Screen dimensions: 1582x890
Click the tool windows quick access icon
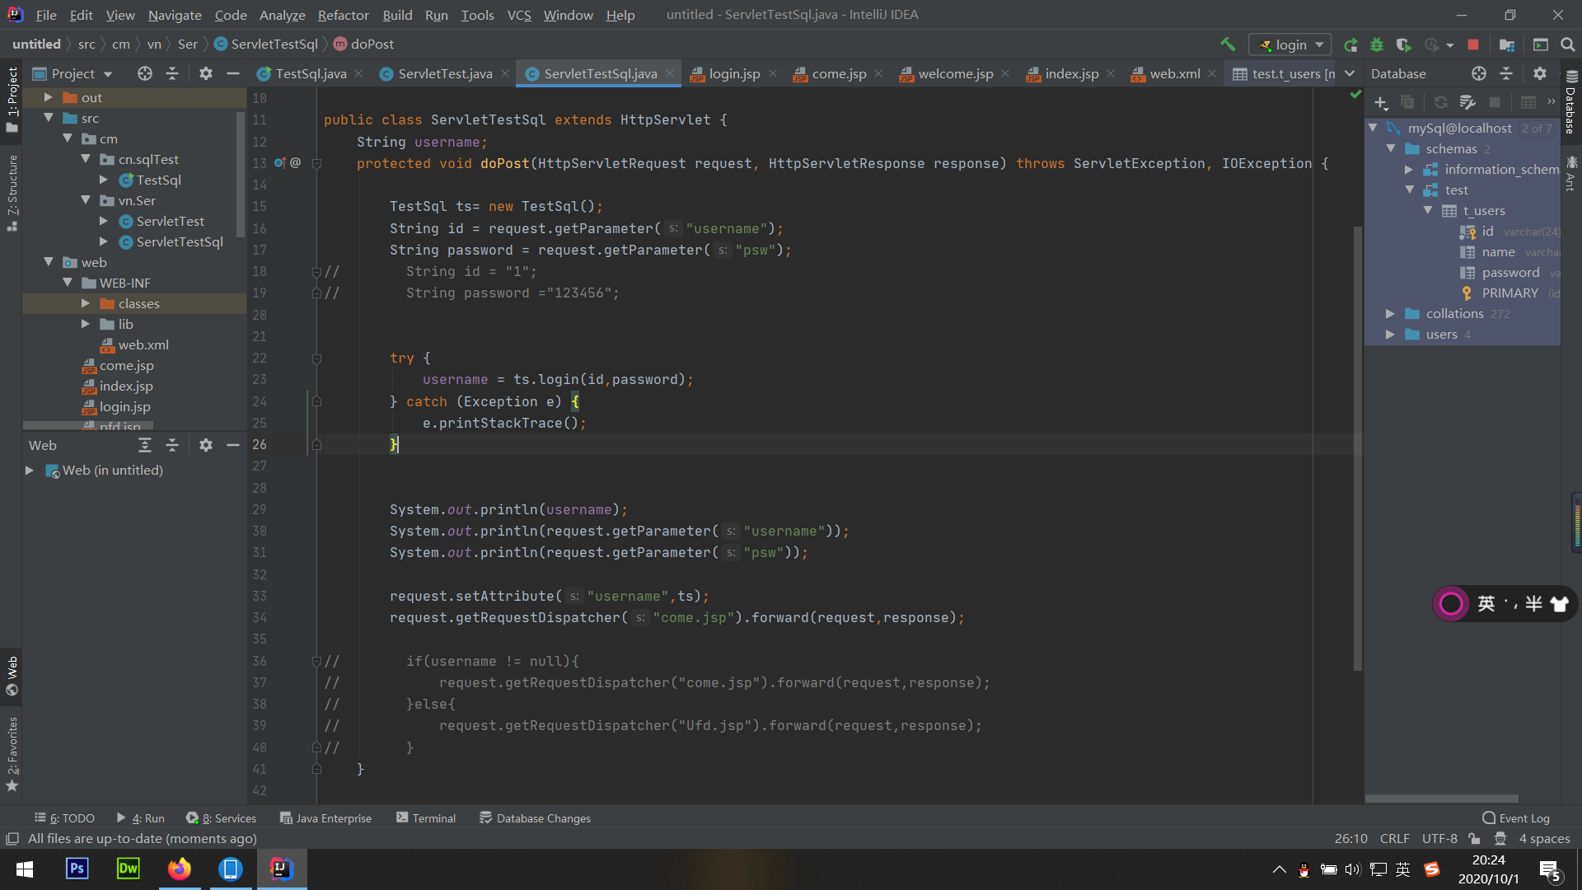tap(12, 839)
